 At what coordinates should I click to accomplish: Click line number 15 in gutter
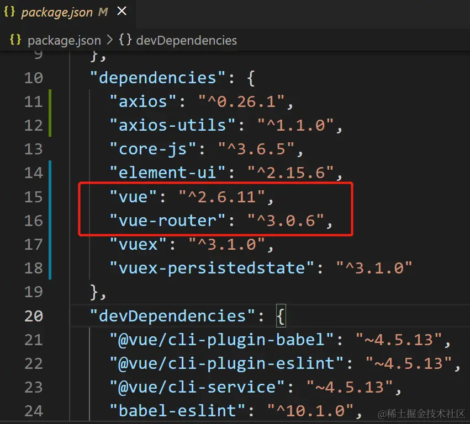(34, 197)
